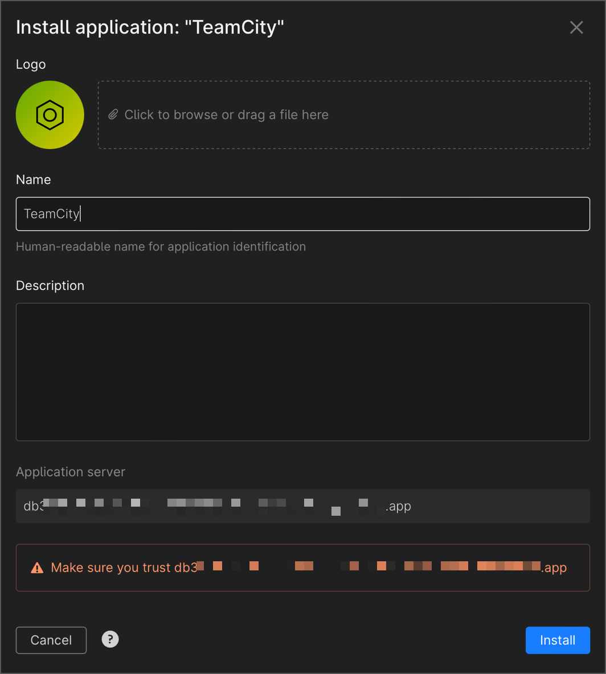The image size is (606, 674).
Task: Click the trust warning message banner
Action: coord(302,567)
